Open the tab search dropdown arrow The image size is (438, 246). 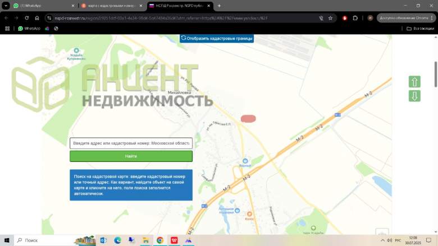(x=6, y=6)
